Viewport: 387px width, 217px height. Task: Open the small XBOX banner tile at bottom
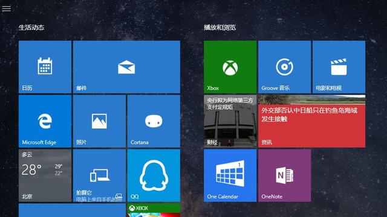154,210
